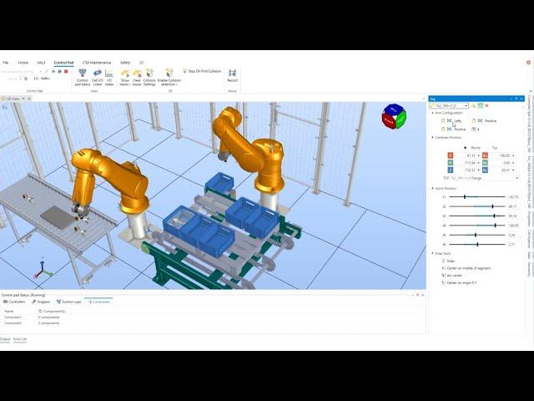Adjust the J6 joint slider
This screenshot has height=401, width=534.
click(476, 245)
